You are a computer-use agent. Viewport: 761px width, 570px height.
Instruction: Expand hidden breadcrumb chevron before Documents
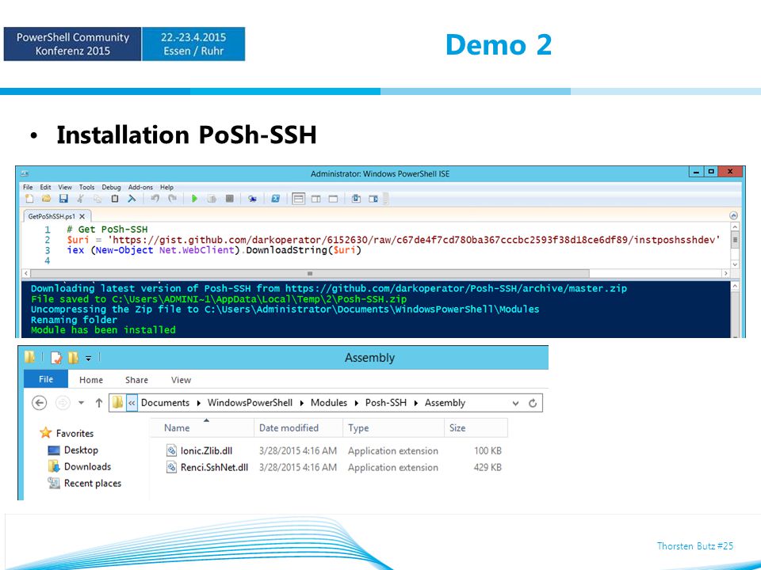click(132, 403)
